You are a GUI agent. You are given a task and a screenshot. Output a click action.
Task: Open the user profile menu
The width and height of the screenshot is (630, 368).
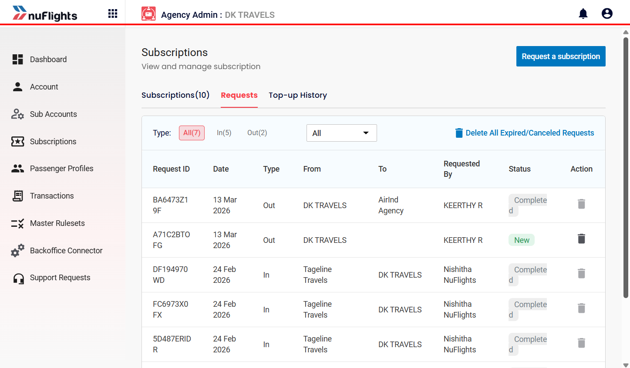coord(607,14)
